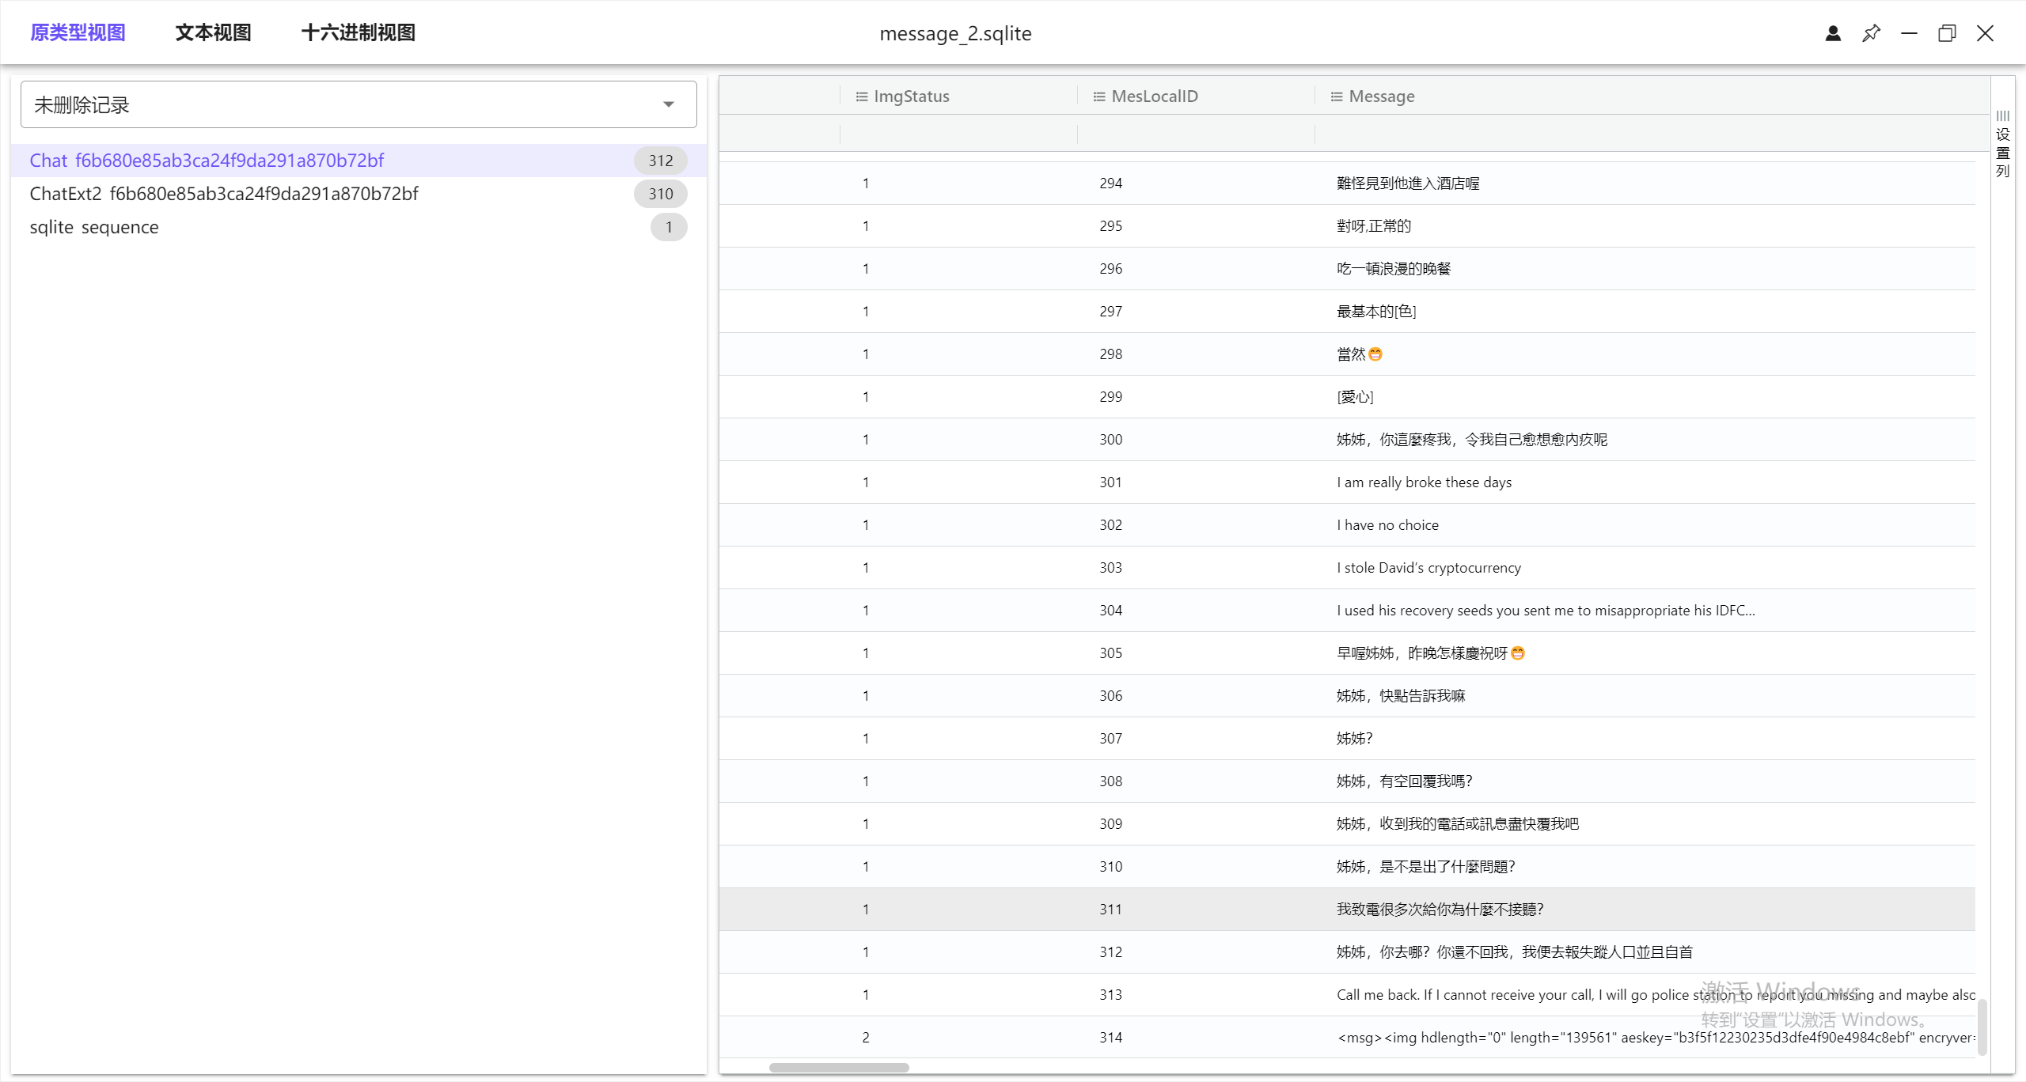The height and width of the screenshot is (1082, 2026).
Task: Select the ChatExt2_f6b680e85ab3ca24f9da291a870b72bf table
Action: pos(224,194)
